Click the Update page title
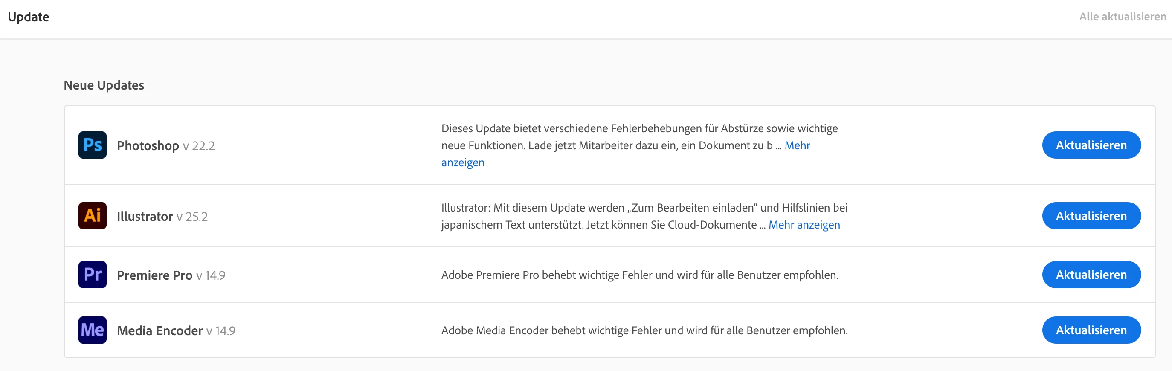 tap(28, 17)
